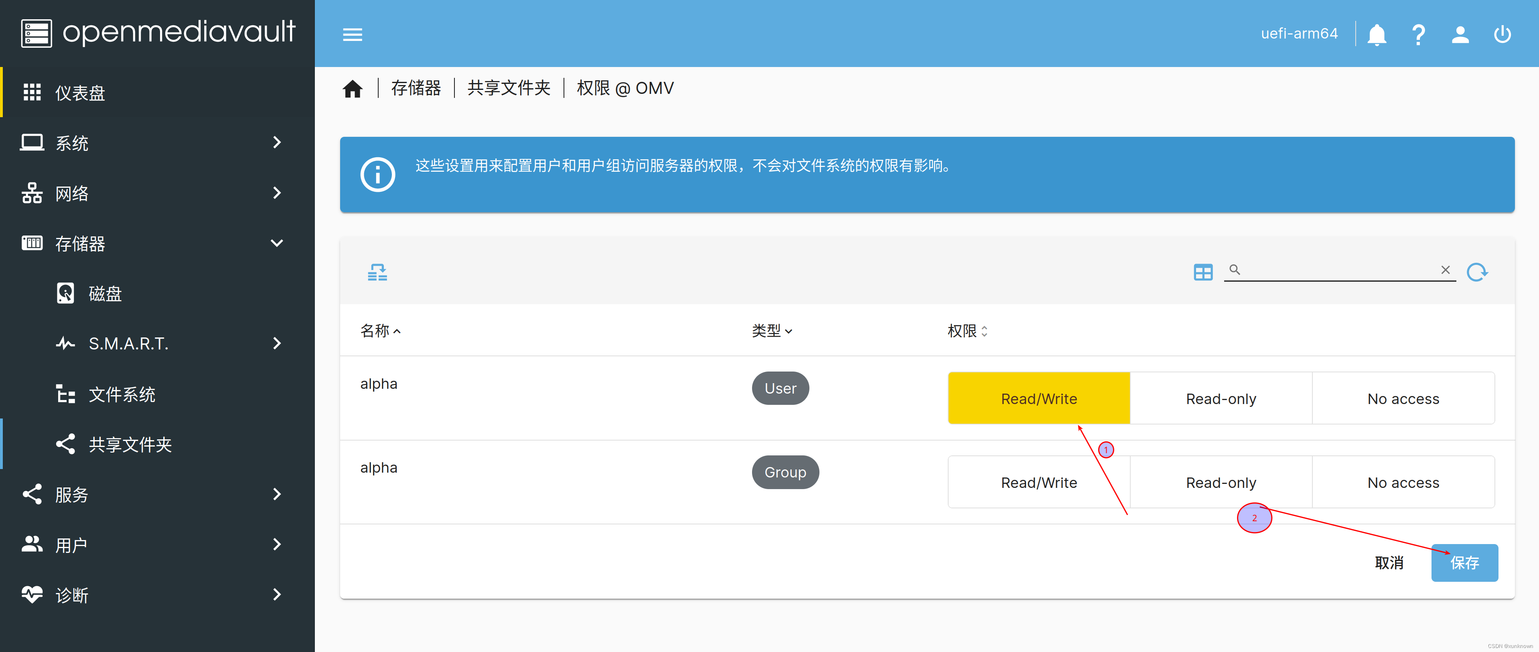Open the user account icon
This screenshot has width=1539, height=652.
pyautogui.click(x=1460, y=35)
